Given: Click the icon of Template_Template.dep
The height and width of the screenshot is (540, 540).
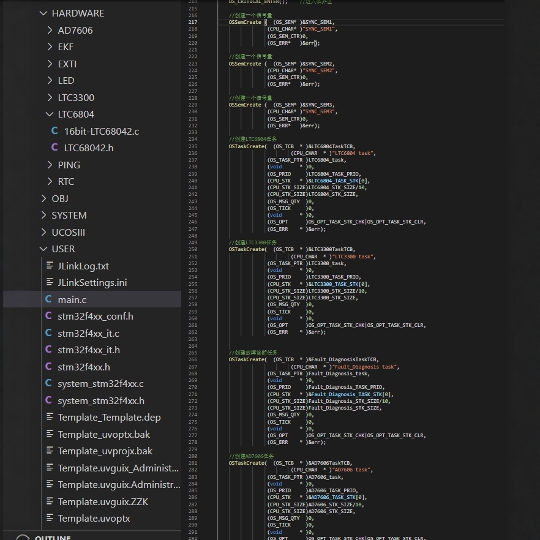Looking at the screenshot, I should pyautogui.click(x=50, y=418).
